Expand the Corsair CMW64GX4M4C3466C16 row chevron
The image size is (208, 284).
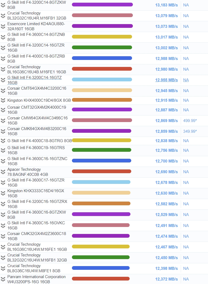[3, 120]
